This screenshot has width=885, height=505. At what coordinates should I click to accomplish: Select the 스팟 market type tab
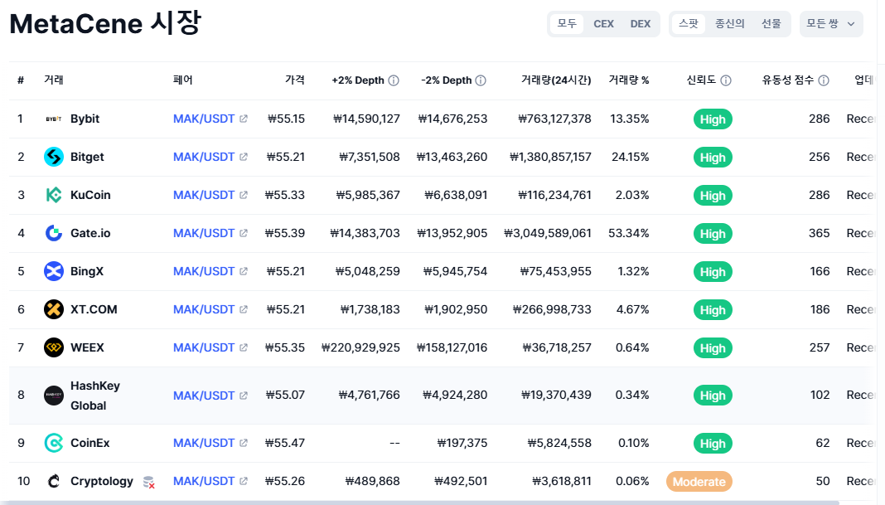click(x=689, y=24)
